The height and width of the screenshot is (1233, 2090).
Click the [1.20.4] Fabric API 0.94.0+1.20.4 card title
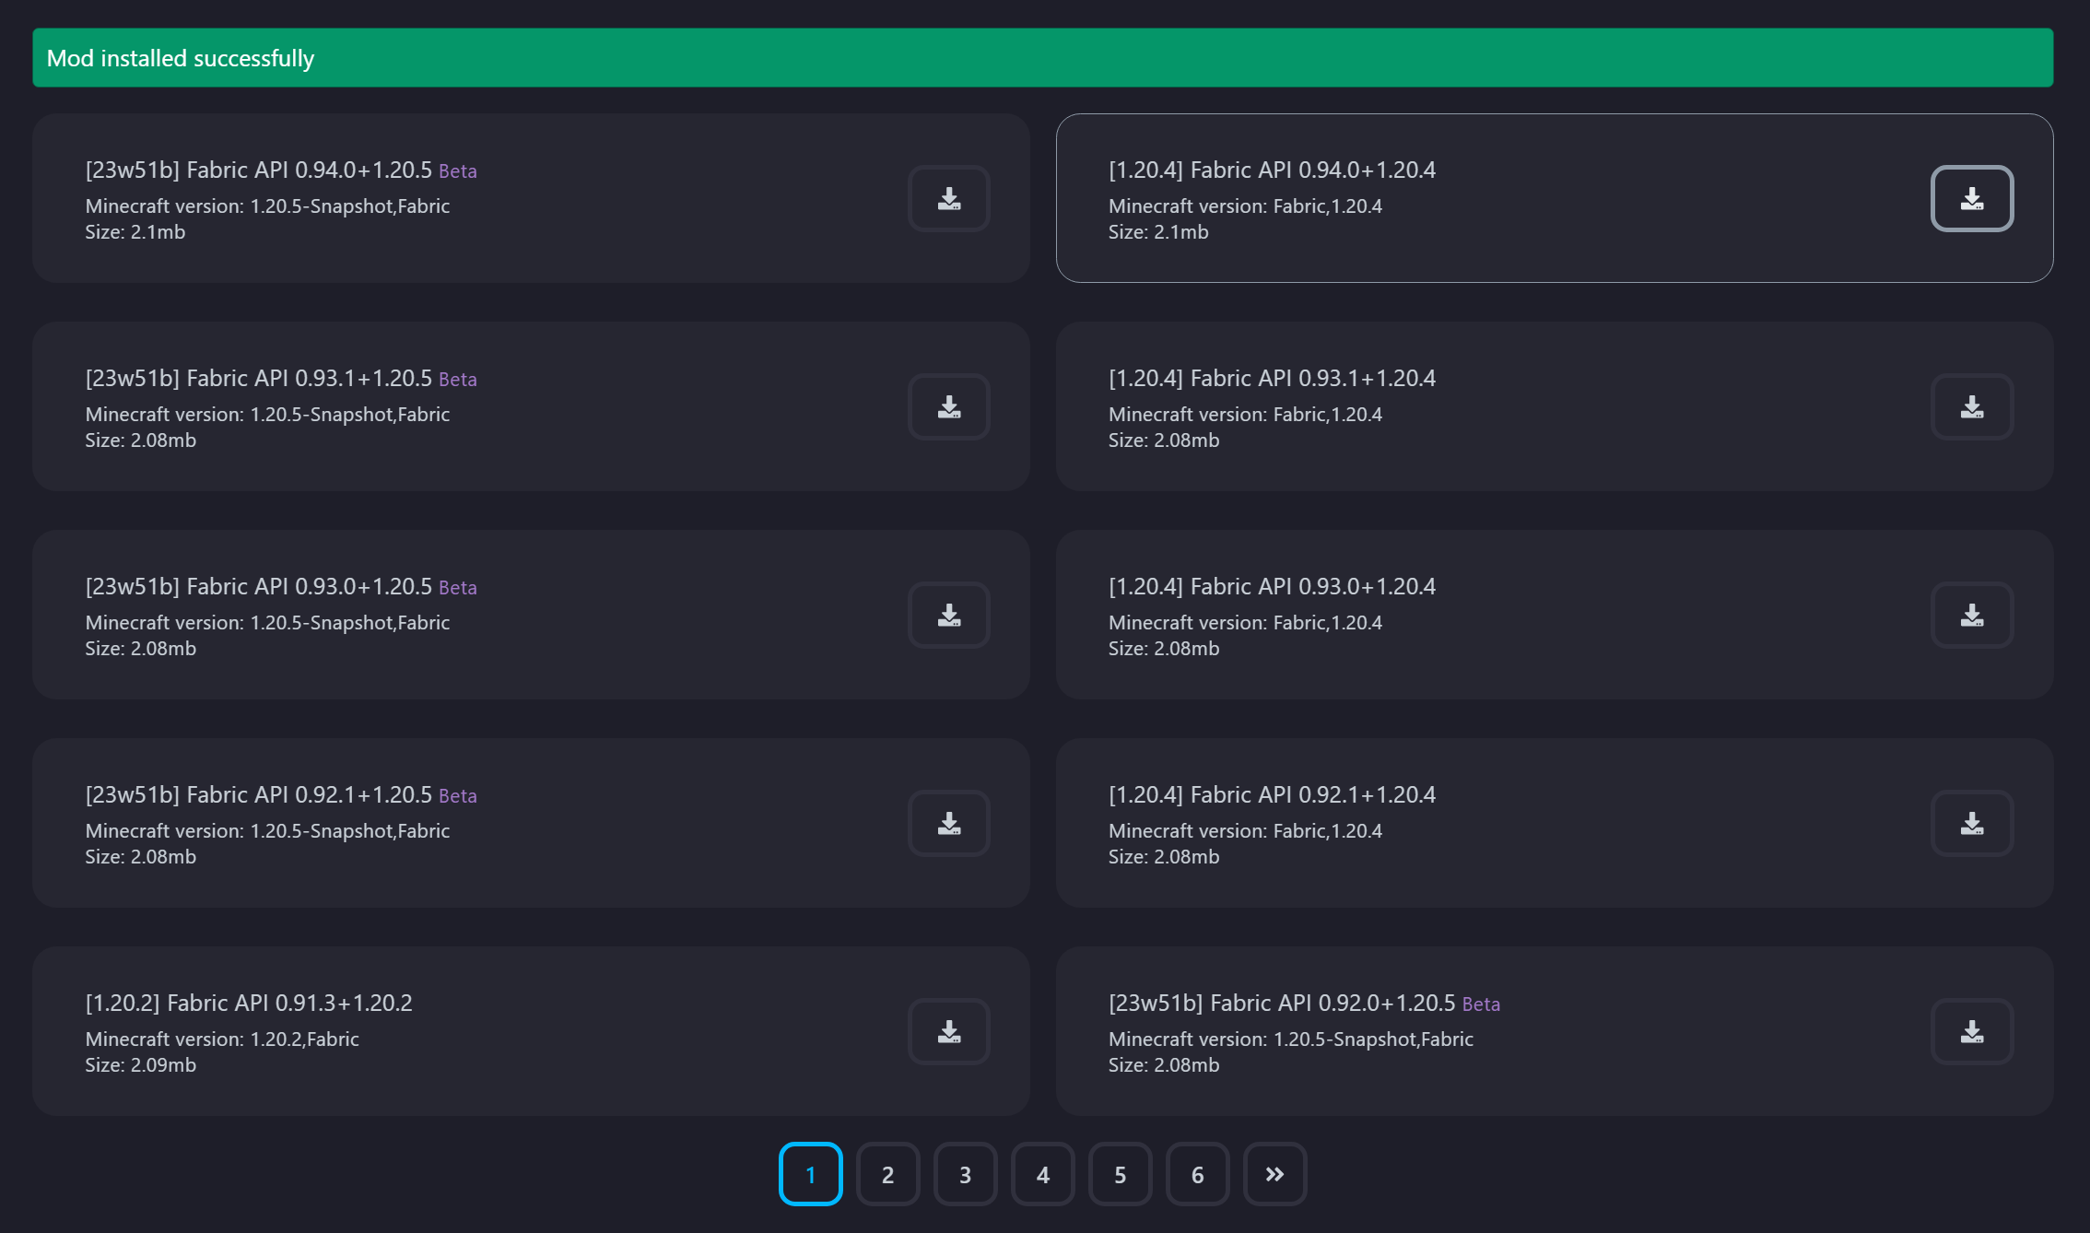click(1272, 170)
